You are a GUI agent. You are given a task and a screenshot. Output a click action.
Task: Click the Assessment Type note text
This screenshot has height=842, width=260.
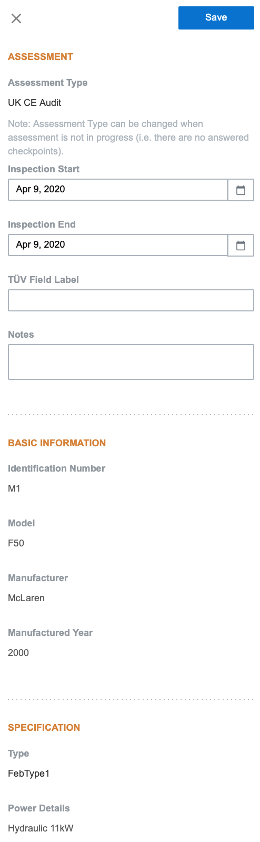pos(128,138)
